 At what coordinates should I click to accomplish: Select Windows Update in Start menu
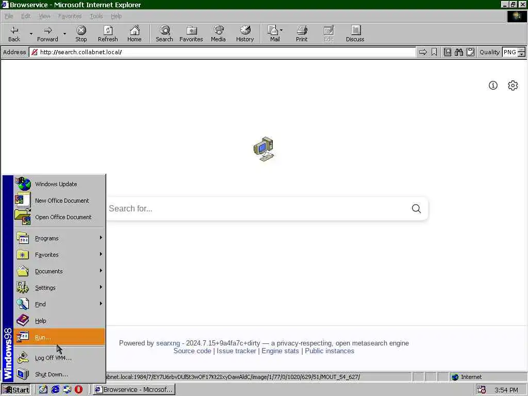59,184
